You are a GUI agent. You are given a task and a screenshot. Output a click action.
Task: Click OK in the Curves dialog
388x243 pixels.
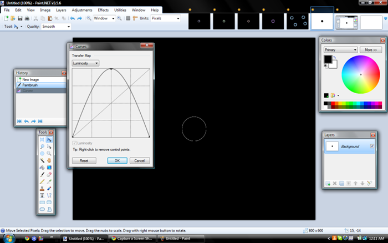pos(117,160)
